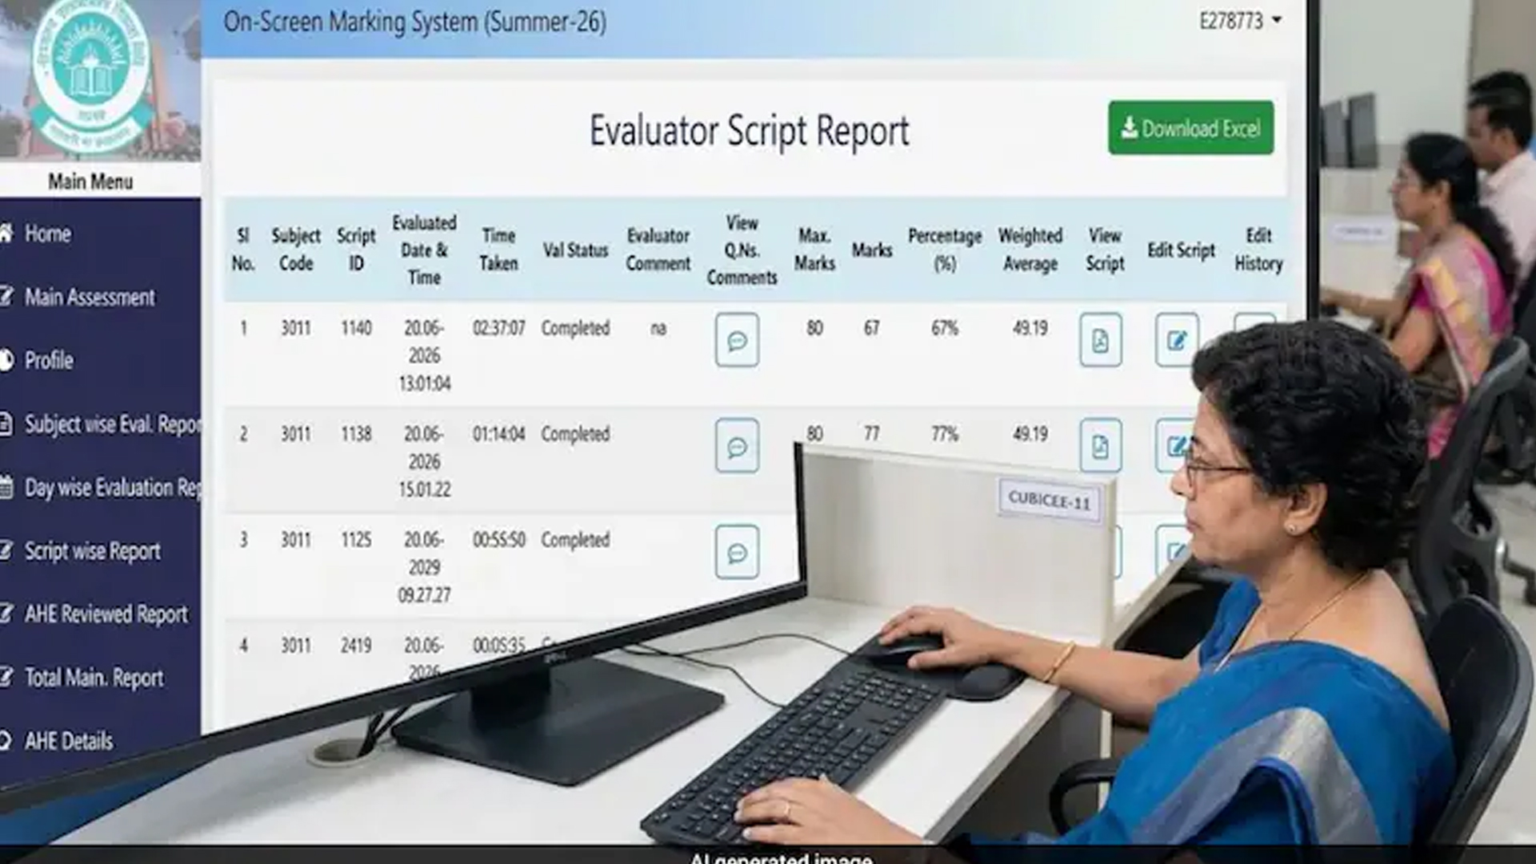
Task: Click weighted average 49.19 for script 1138
Action: [1030, 434]
